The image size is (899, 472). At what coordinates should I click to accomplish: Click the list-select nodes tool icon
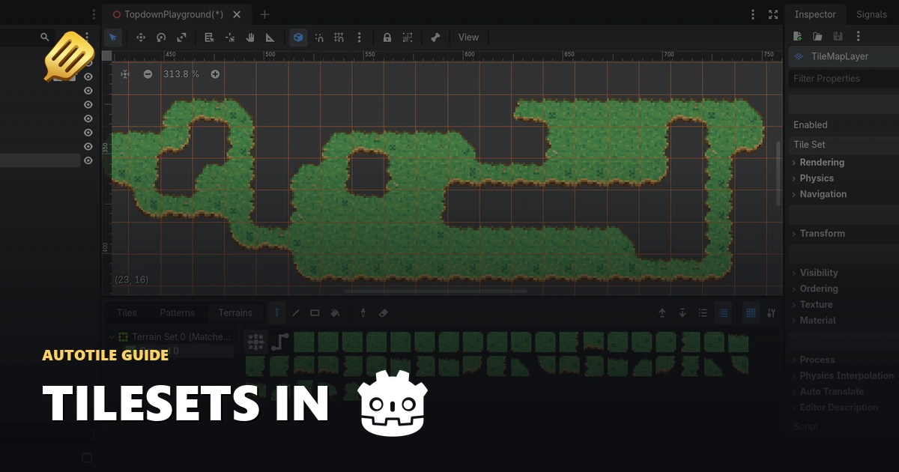click(209, 37)
